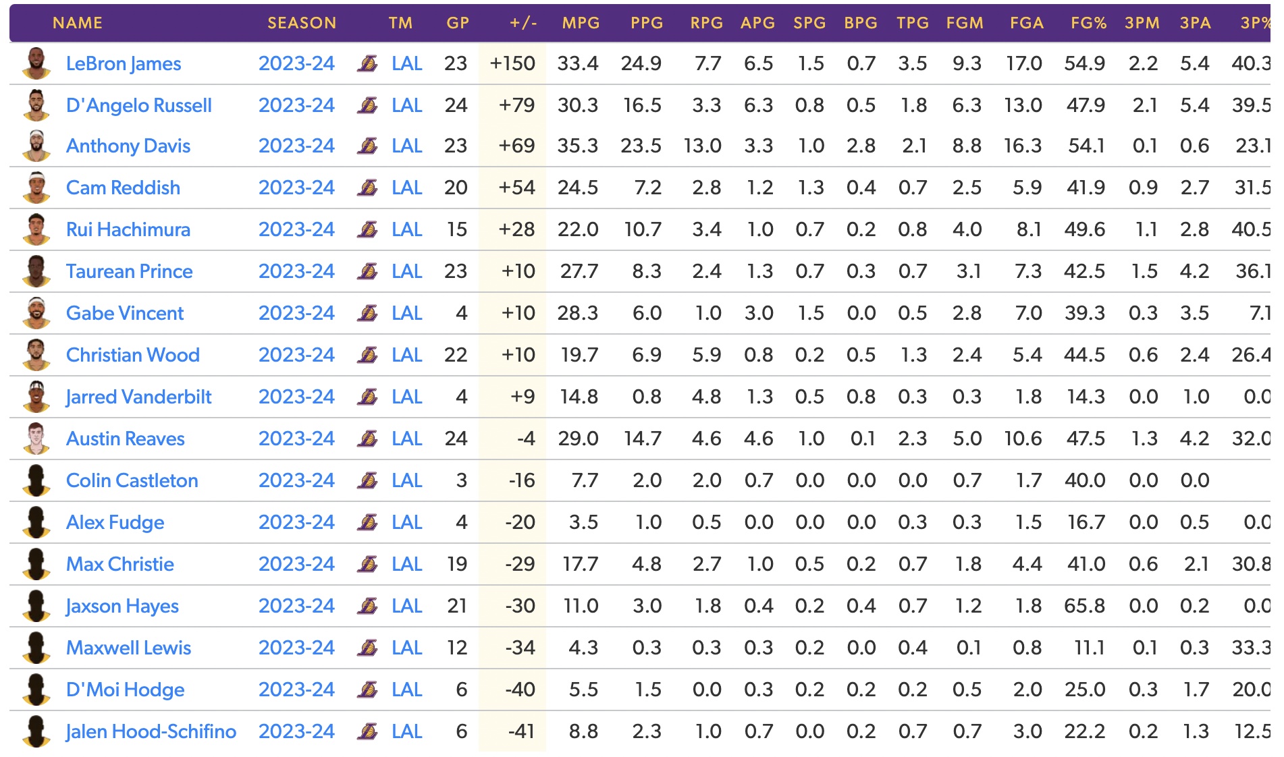Click Alex Fudge's silhouette avatar
The width and height of the screenshot is (1284, 757).
click(x=36, y=522)
